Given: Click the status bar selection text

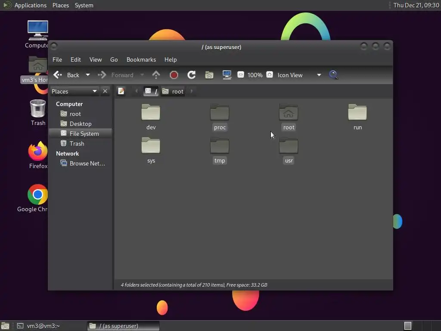Looking at the screenshot, I should tap(194, 285).
